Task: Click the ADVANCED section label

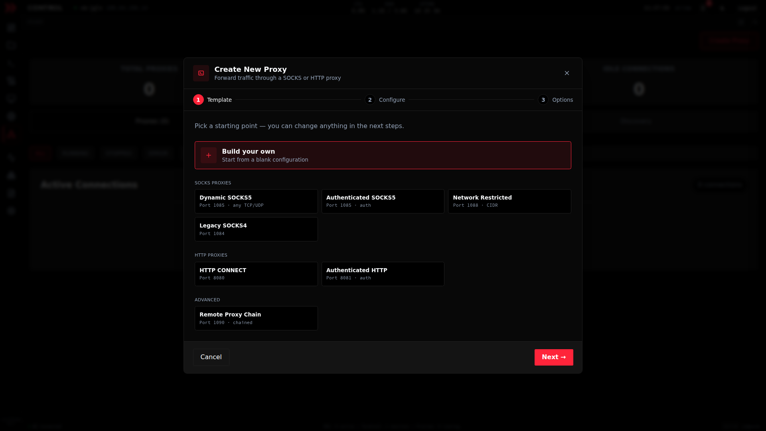Action: pos(207,300)
